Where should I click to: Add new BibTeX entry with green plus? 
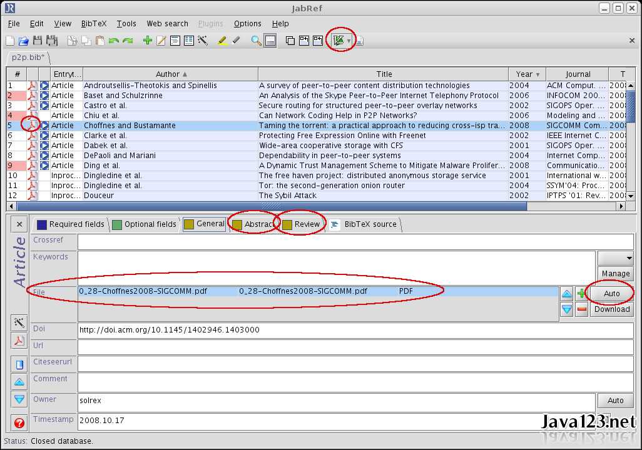point(148,40)
